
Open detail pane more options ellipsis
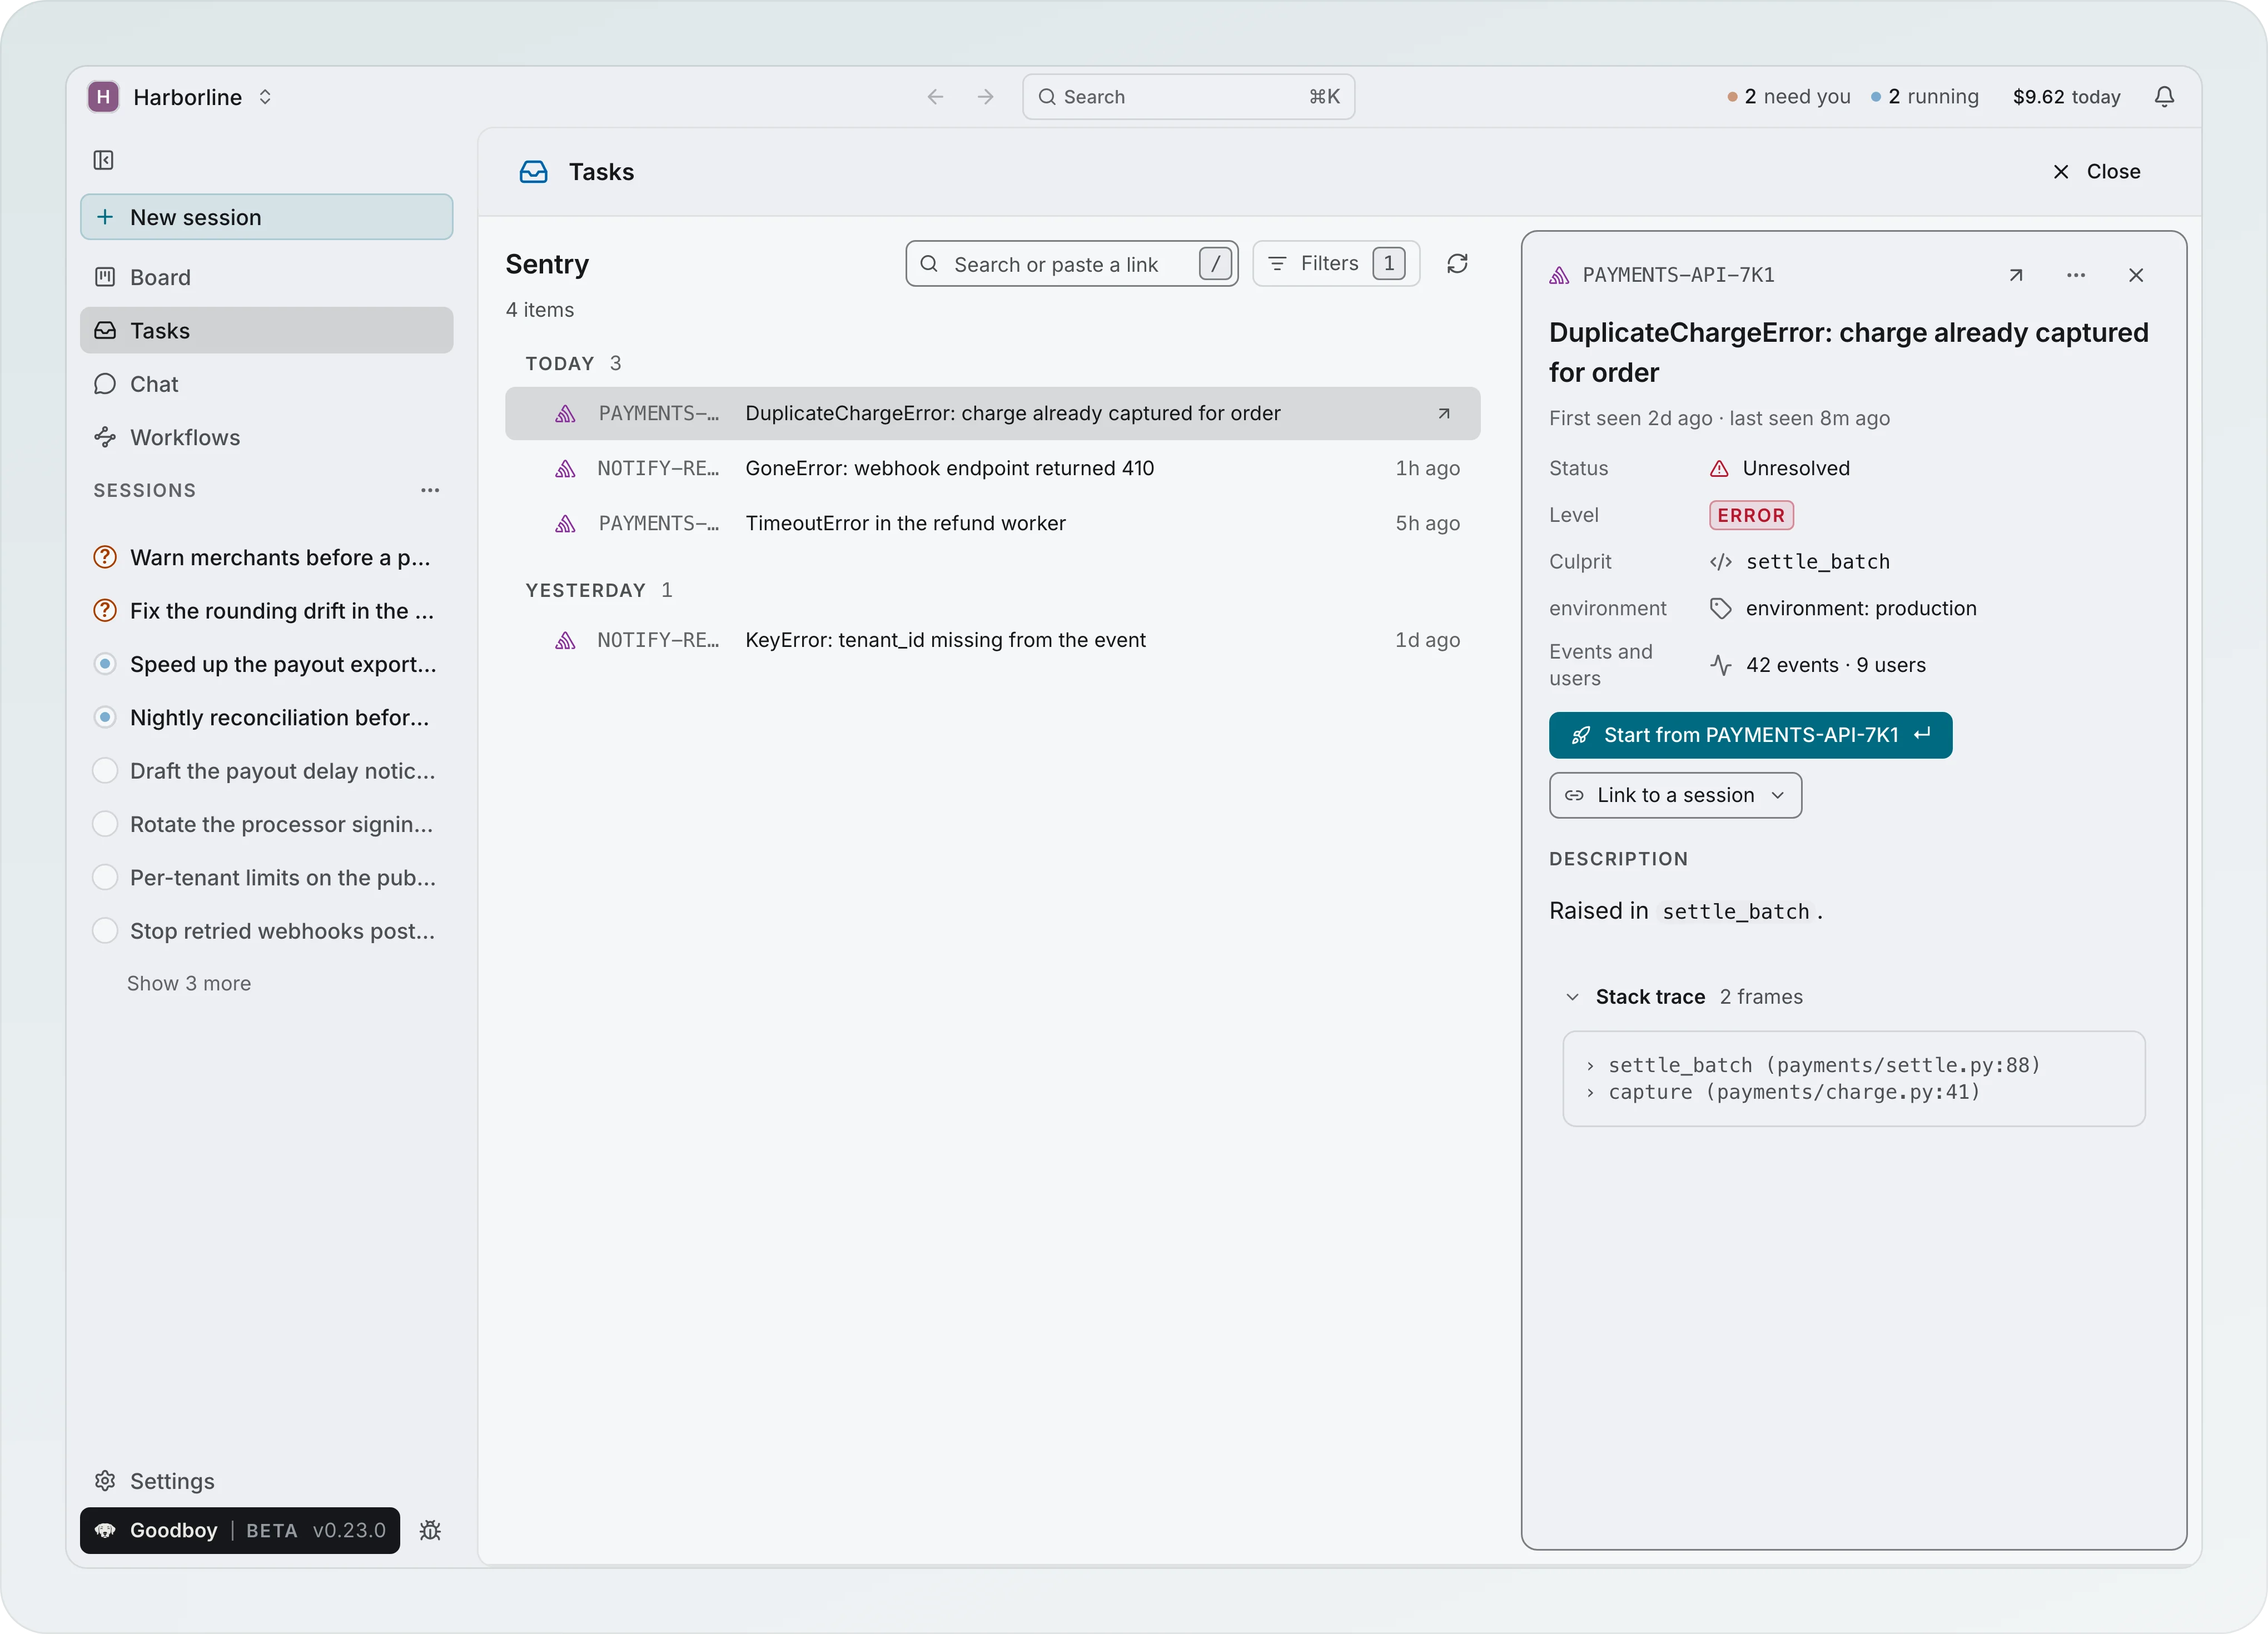click(2076, 275)
